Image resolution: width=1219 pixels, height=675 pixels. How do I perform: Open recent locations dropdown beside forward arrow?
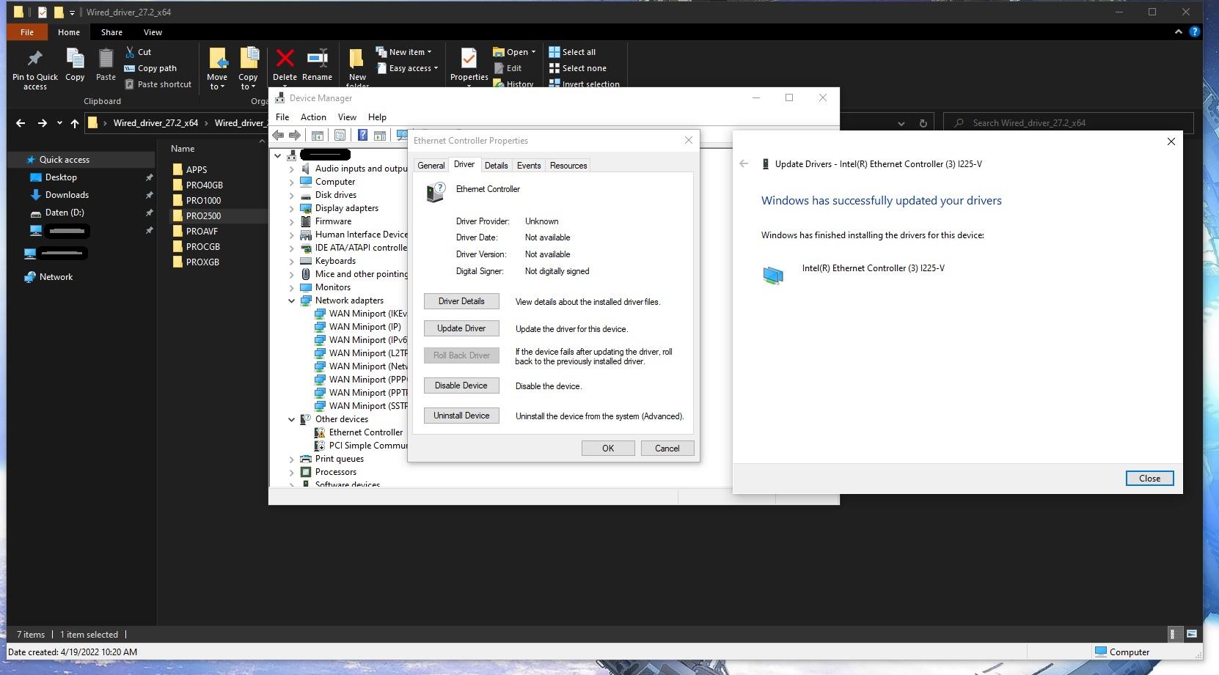pos(59,123)
